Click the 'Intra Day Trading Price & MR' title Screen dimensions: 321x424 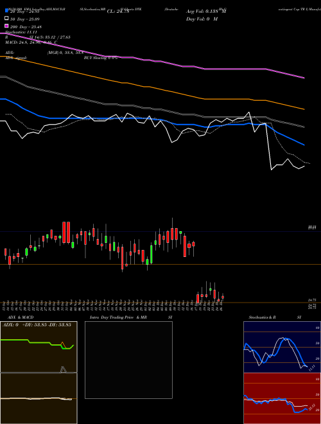[x=118, y=317]
